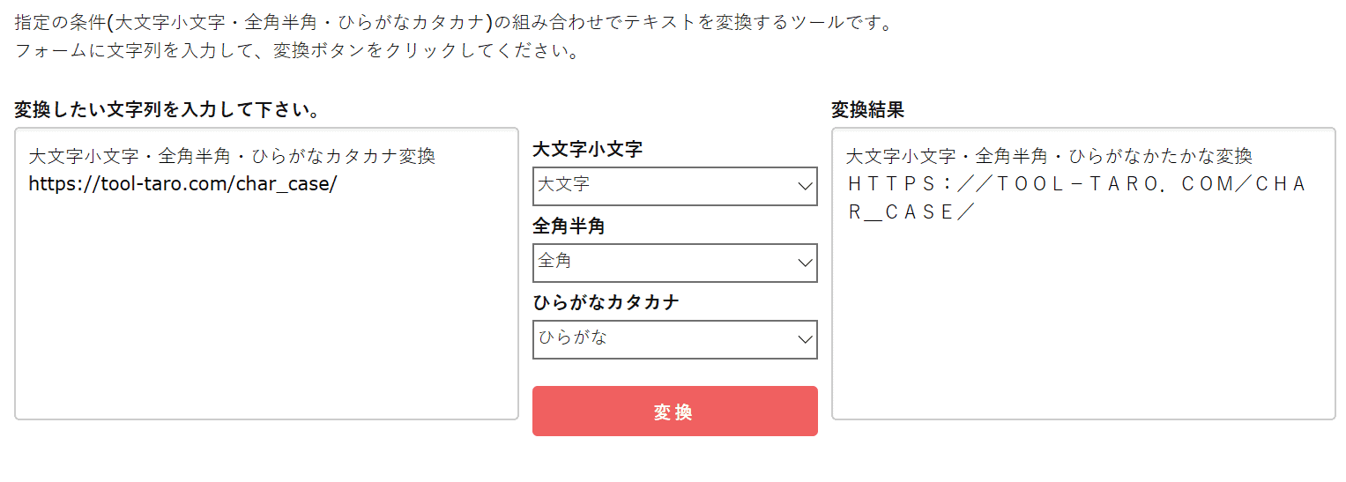Open the ひらがなカタカナ dropdown showing ひらがな
This screenshot has width=1346, height=482.
tap(661, 339)
